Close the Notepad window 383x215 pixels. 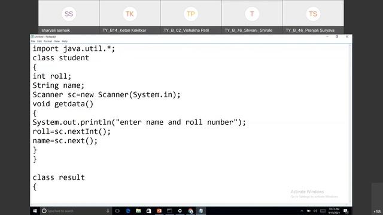click(347, 36)
